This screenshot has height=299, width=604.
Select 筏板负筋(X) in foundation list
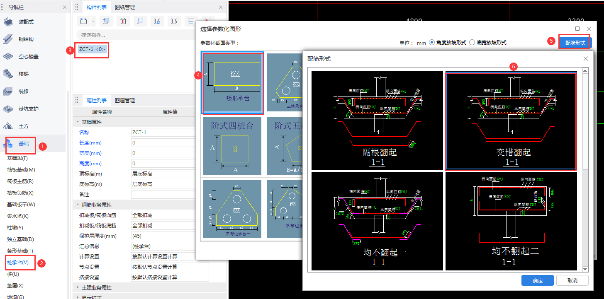pyautogui.click(x=20, y=193)
